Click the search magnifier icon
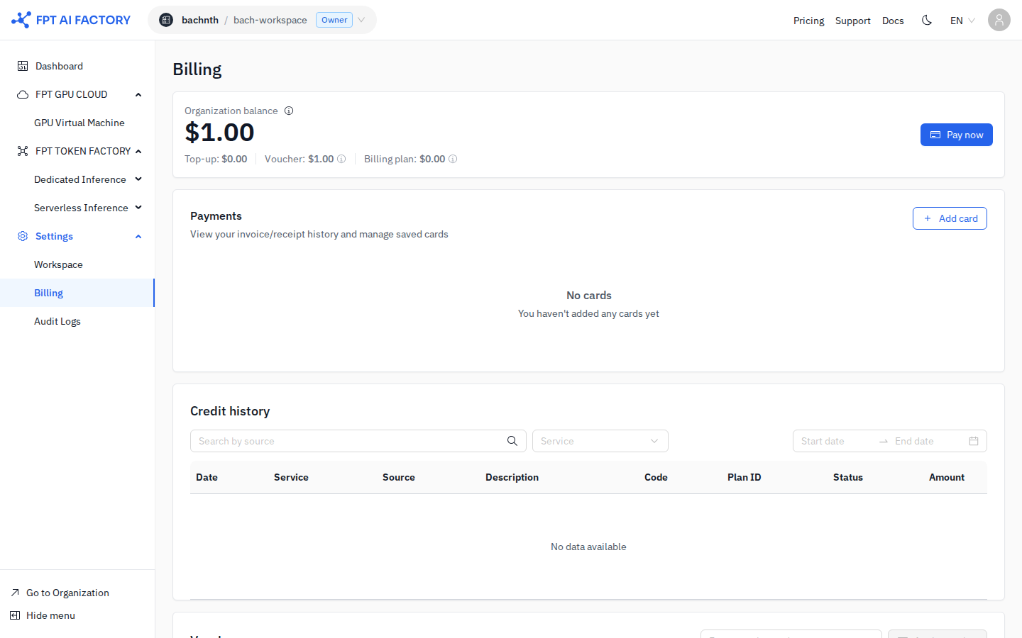Image resolution: width=1022 pixels, height=638 pixels. (x=512, y=441)
